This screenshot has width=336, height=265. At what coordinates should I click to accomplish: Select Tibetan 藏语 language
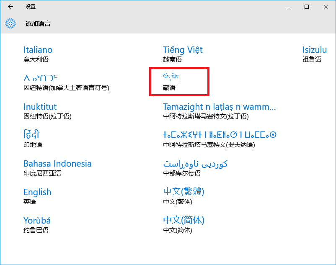(x=171, y=82)
